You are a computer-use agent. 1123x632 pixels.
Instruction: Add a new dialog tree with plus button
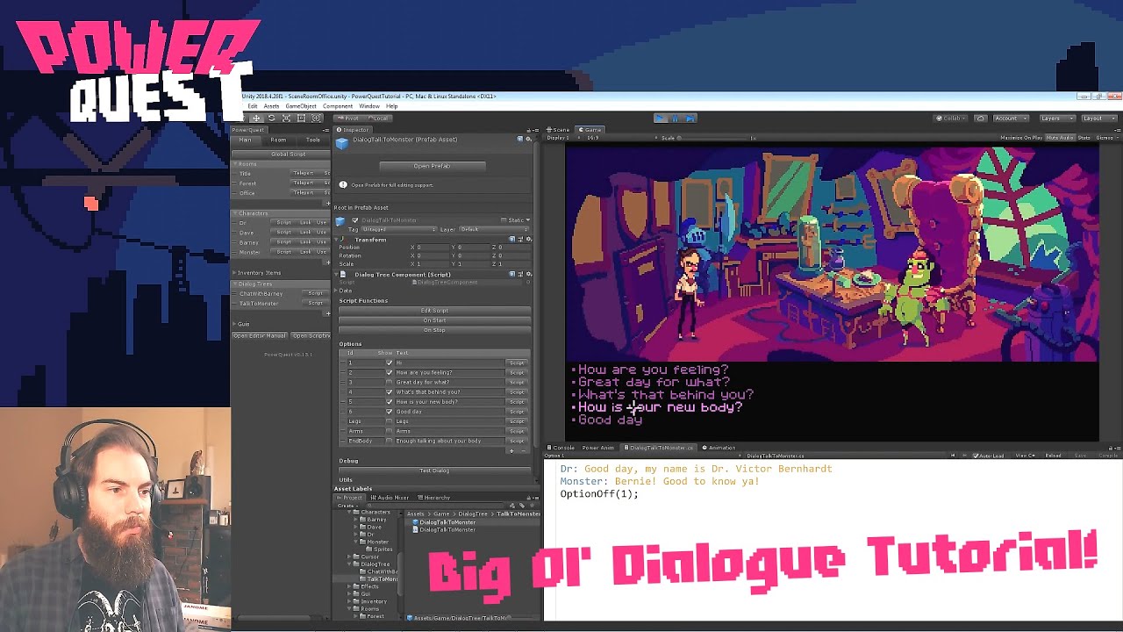[x=328, y=312]
